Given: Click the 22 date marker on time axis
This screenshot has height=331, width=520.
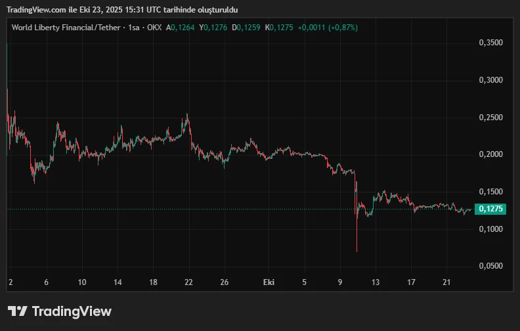Looking at the screenshot, I should tap(189, 282).
